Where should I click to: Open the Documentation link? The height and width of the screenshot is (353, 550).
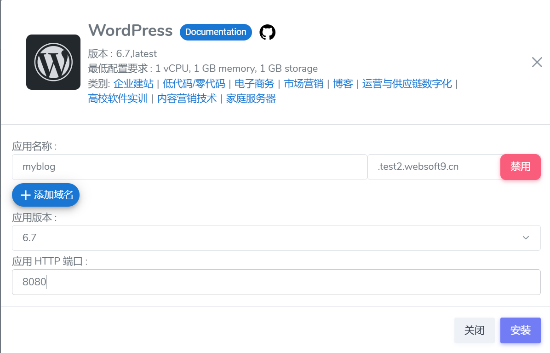[215, 32]
